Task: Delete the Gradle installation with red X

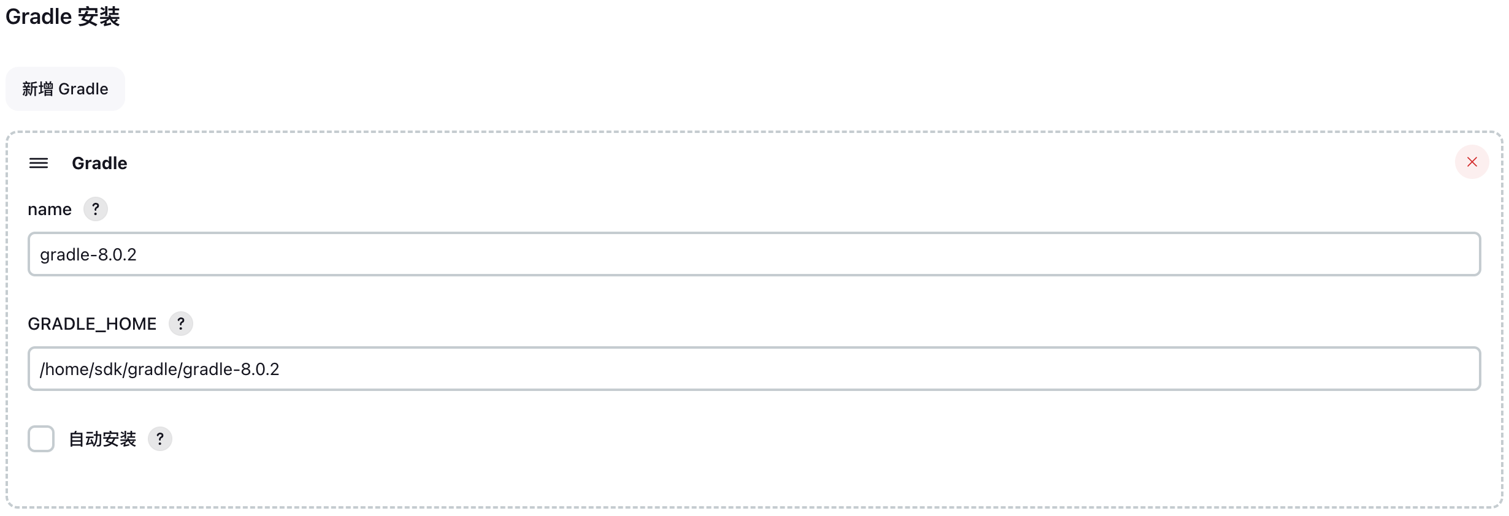Action: pyautogui.click(x=1472, y=162)
